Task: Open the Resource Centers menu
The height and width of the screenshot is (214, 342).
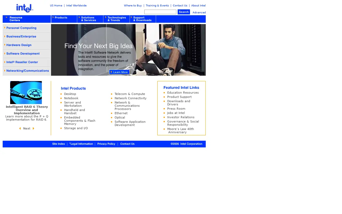Action: (x=27, y=19)
